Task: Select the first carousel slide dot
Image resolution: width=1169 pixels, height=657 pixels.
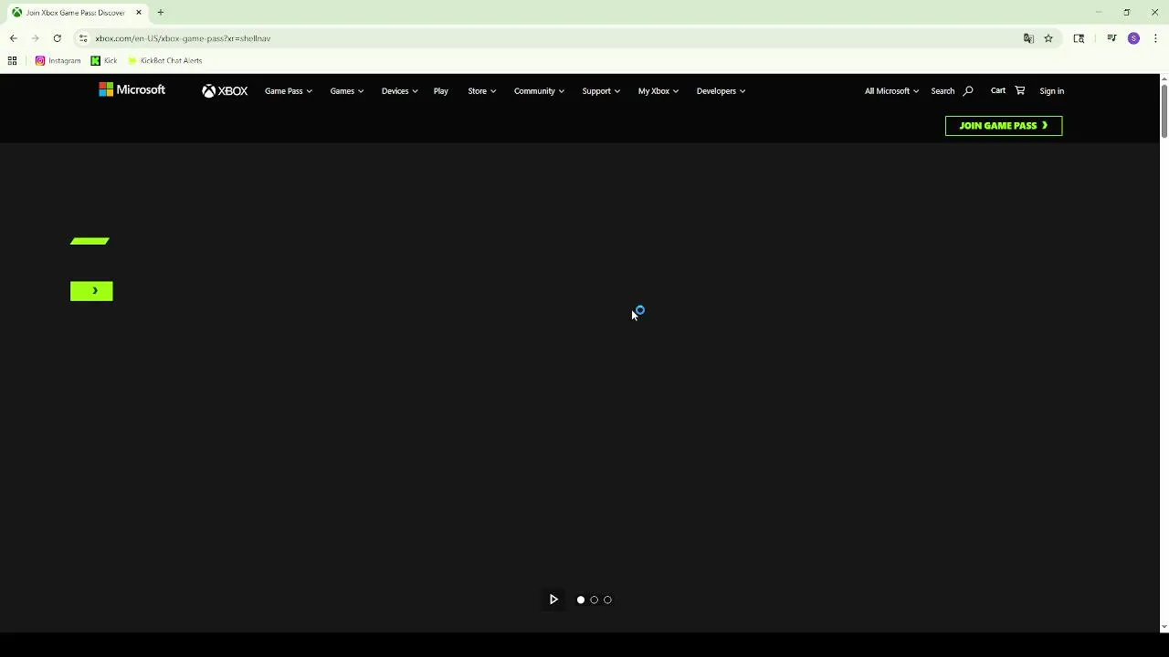Action: pos(581,600)
